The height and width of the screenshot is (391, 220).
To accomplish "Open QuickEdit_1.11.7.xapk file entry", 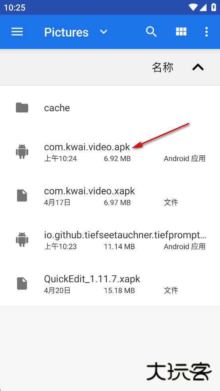I will 110,284.
